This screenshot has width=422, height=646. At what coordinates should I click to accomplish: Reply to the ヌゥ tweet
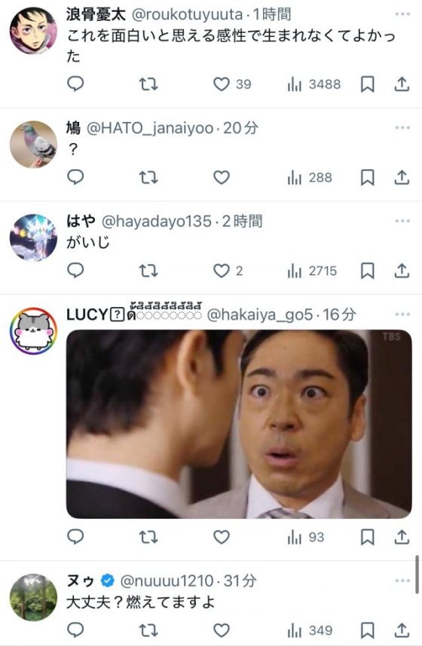(75, 630)
